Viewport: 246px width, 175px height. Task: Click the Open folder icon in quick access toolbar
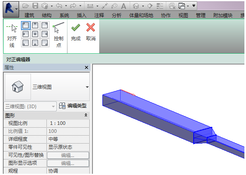(26, 6)
